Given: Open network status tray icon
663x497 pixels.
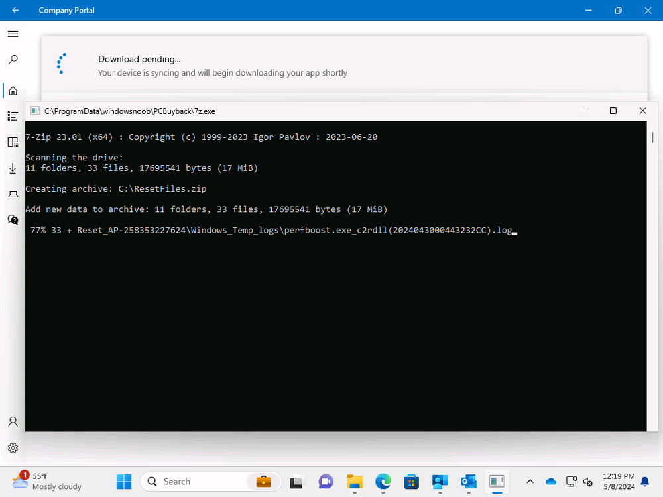Looking at the screenshot, I should coord(572,481).
